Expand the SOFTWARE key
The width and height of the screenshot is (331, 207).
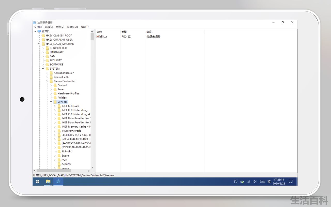(43, 64)
